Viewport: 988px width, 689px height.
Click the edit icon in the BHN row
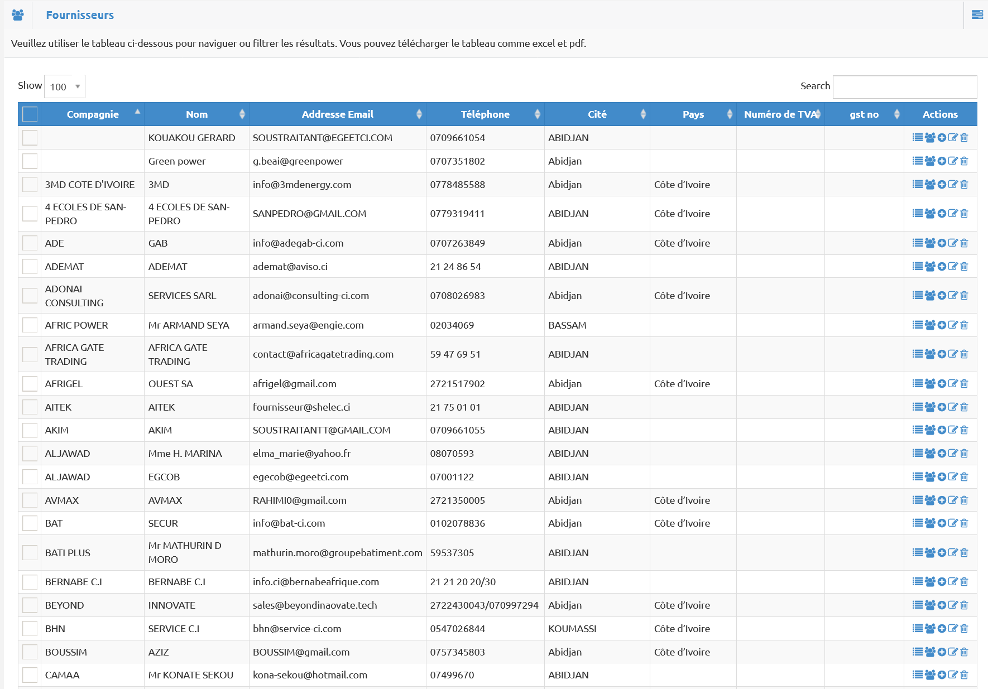tap(953, 629)
